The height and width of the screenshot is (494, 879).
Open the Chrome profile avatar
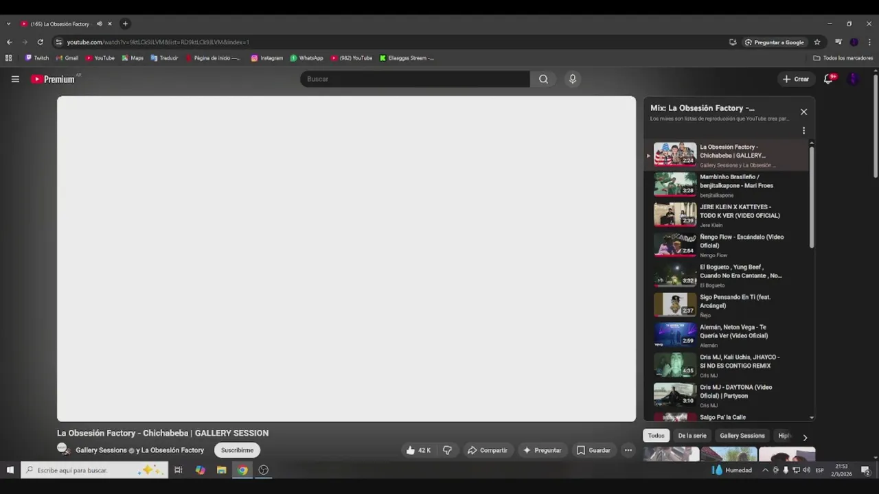[854, 42]
